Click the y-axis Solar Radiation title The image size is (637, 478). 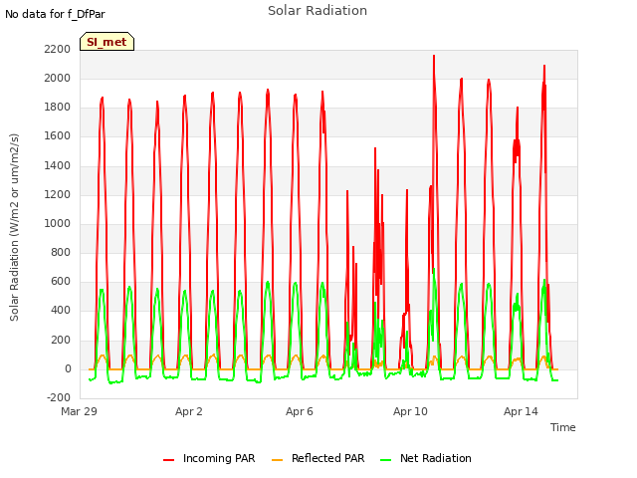point(14,227)
